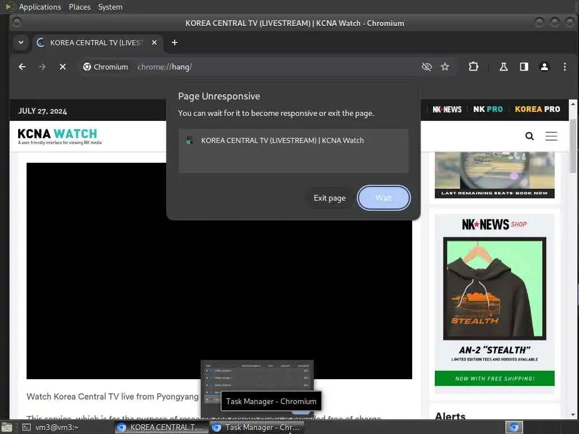Screen dimensions: 579x434
Task: Stop loading with the X button
Action: (62, 67)
